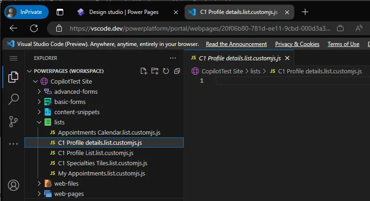The image size is (370, 201).
Task: Click the New File icon in explorer
Action: click(x=144, y=71)
